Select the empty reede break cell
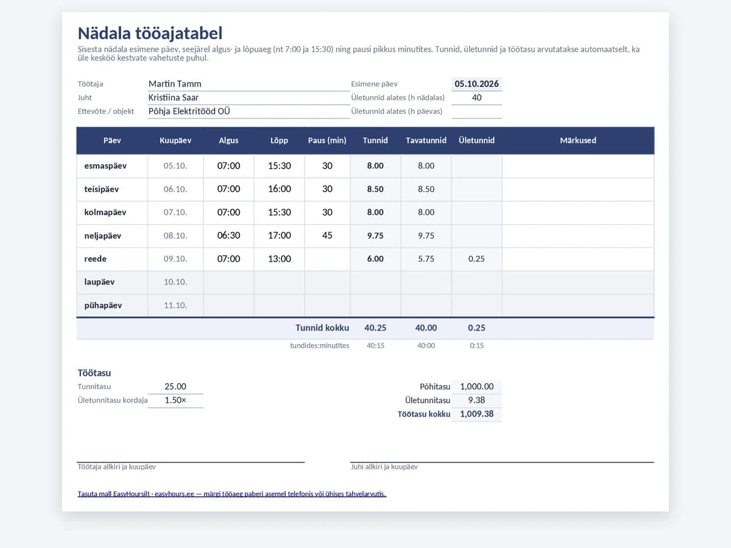The height and width of the screenshot is (548, 731). (x=328, y=259)
